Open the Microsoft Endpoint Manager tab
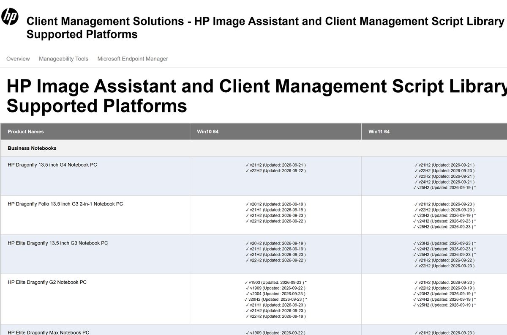507x335 pixels. click(133, 59)
